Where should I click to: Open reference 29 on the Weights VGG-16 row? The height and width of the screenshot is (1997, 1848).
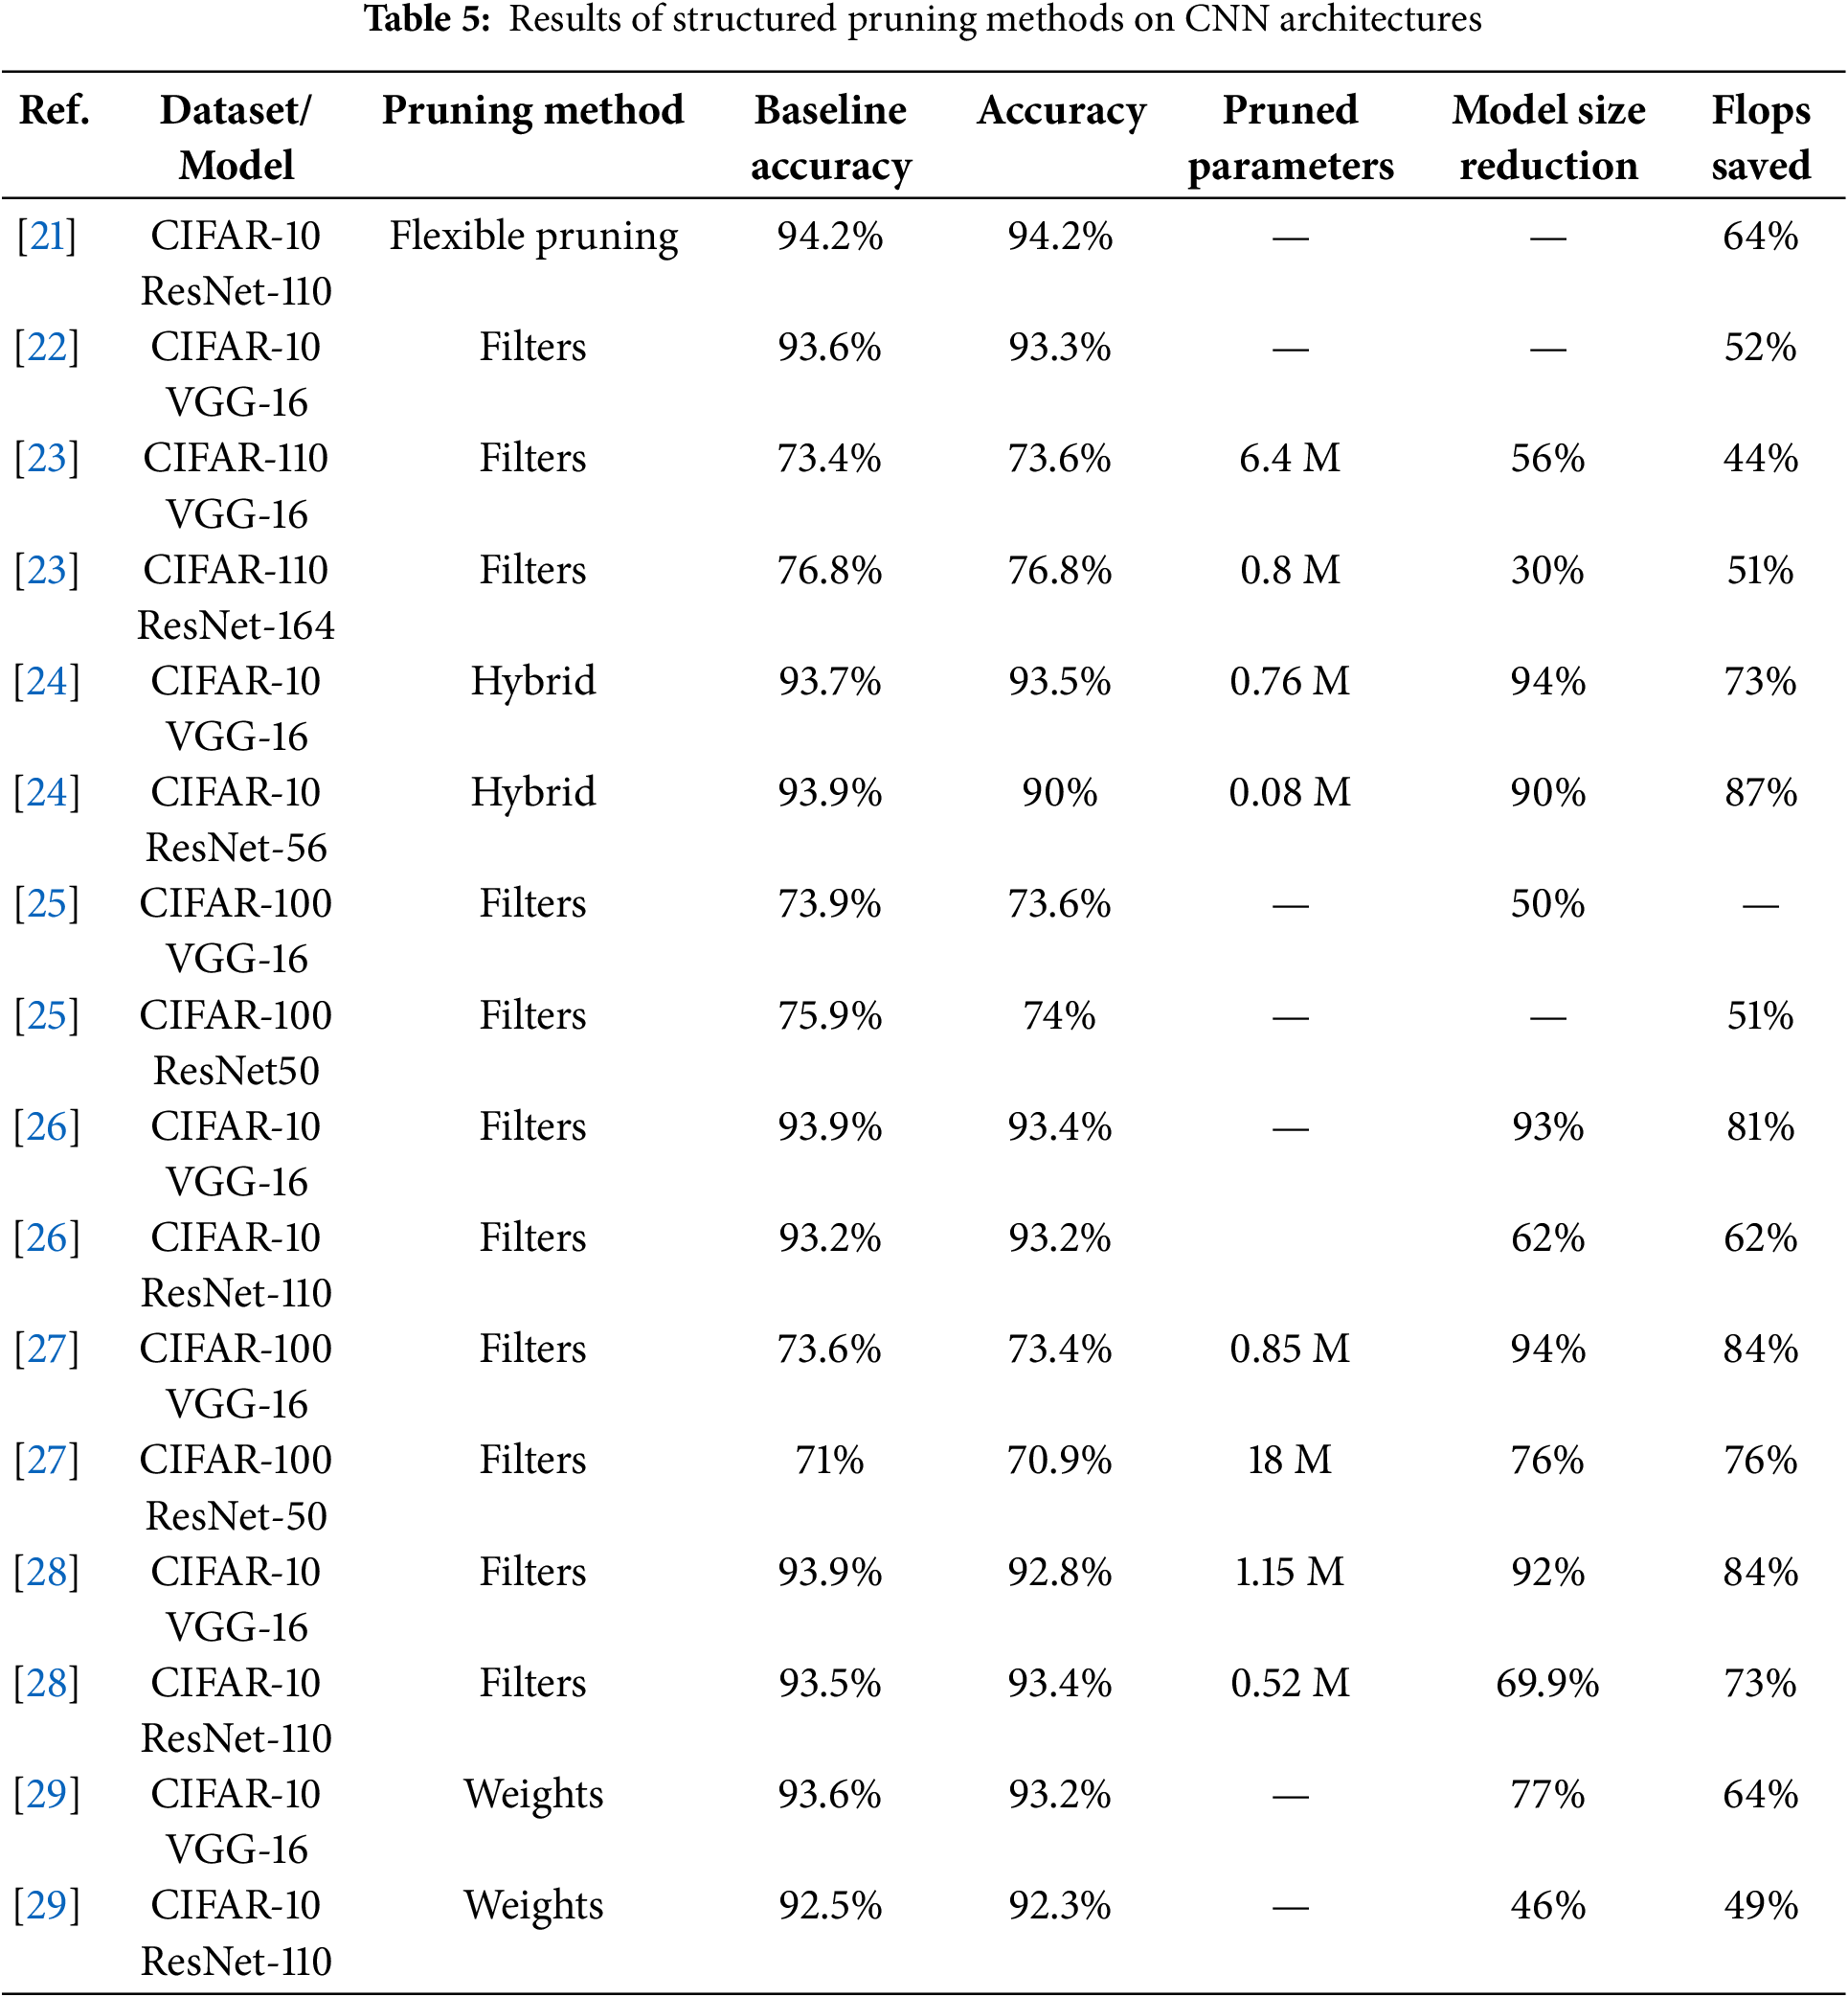47,1795
